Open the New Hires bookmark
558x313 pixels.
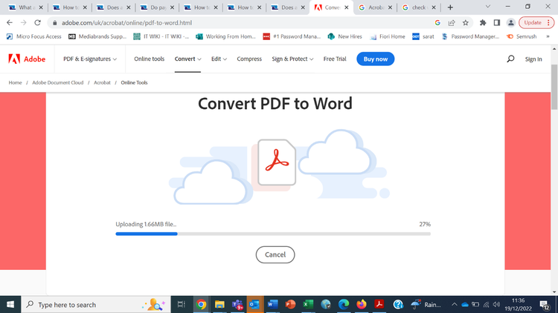pos(344,36)
